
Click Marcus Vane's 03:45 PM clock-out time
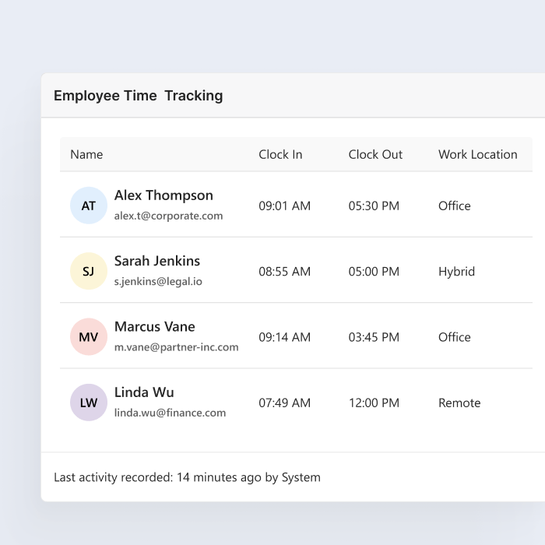(x=374, y=337)
